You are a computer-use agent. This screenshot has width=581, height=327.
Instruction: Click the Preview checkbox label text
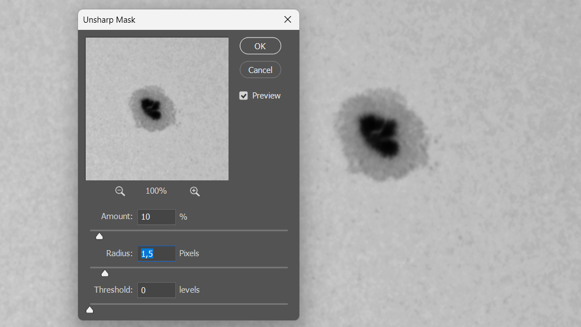tap(266, 96)
